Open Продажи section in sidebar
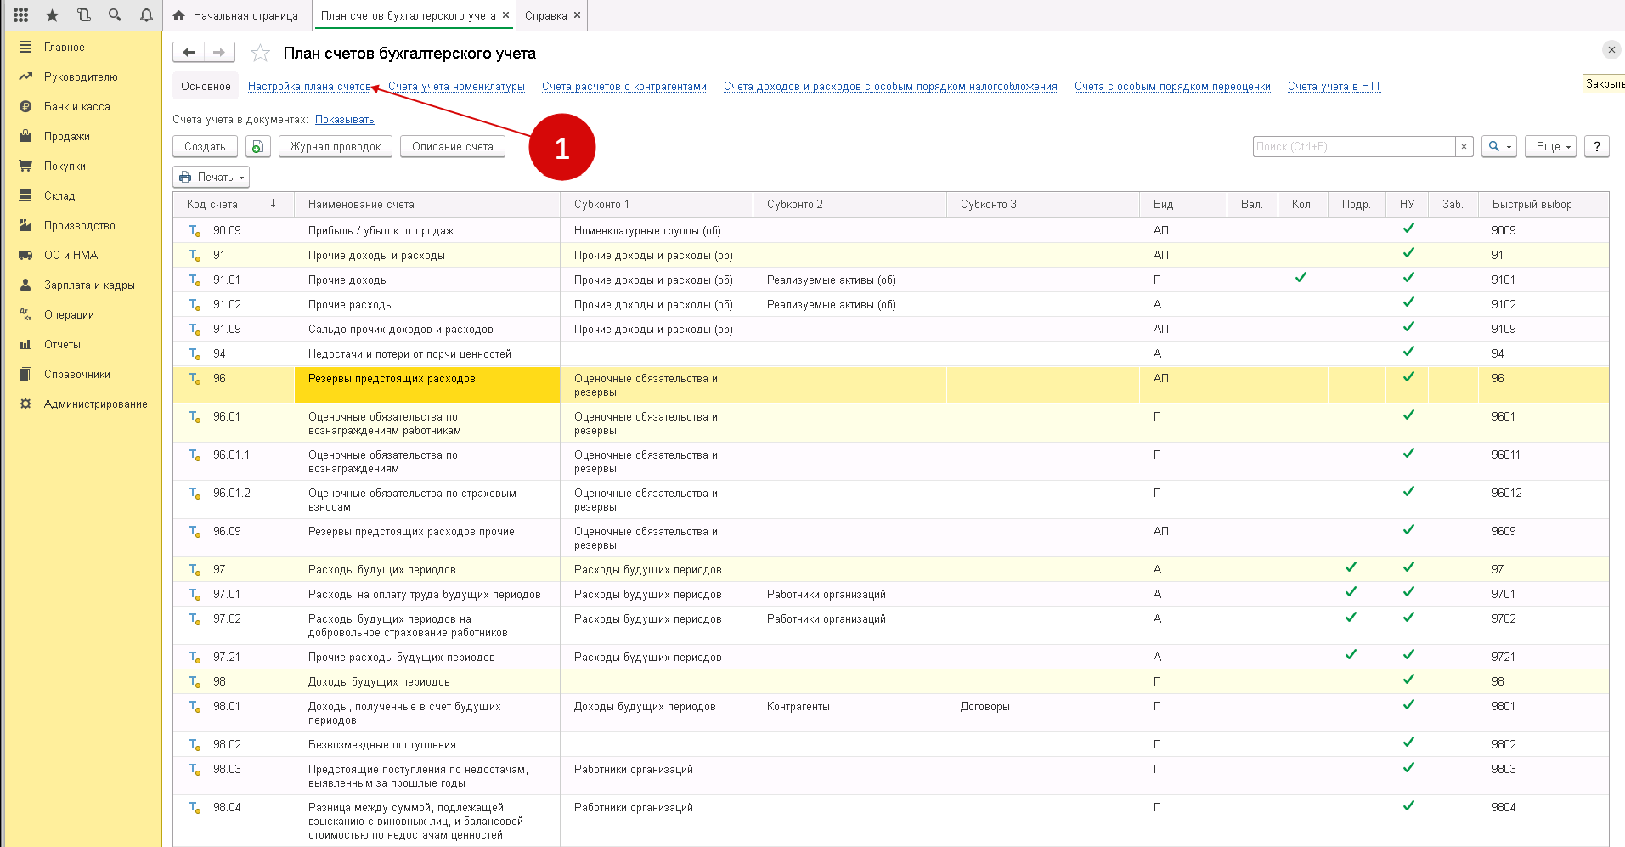The image size is (1625, 847). tap(67, 136)
